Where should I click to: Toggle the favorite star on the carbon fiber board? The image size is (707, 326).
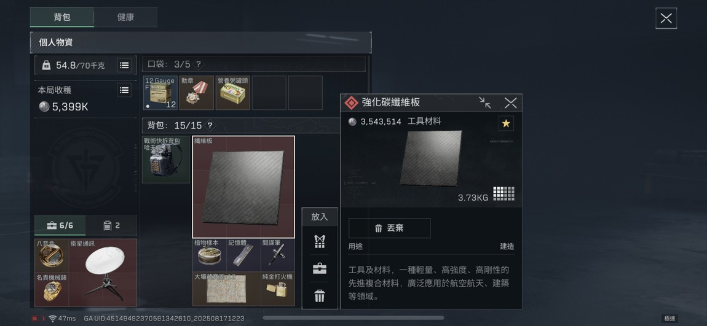(506, 123)
